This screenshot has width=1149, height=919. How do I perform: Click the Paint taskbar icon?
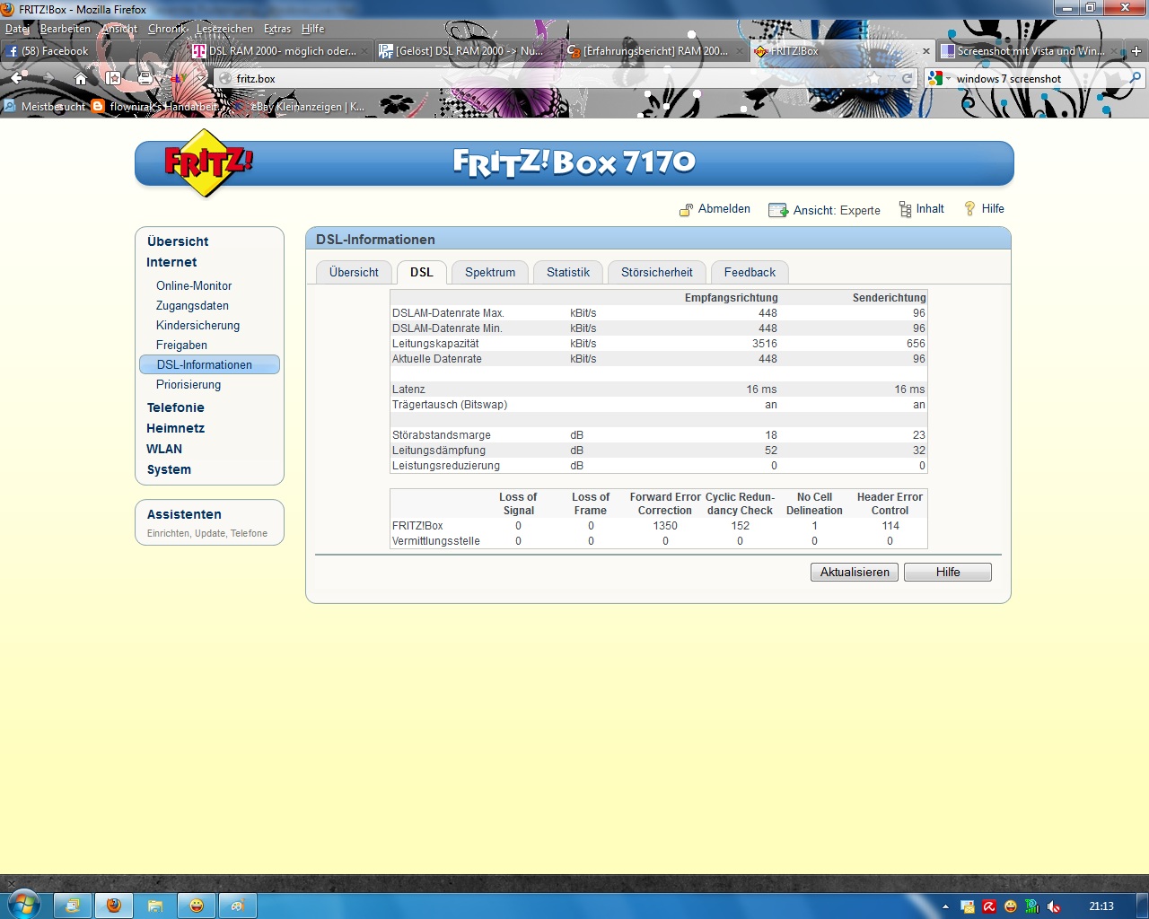238,906
